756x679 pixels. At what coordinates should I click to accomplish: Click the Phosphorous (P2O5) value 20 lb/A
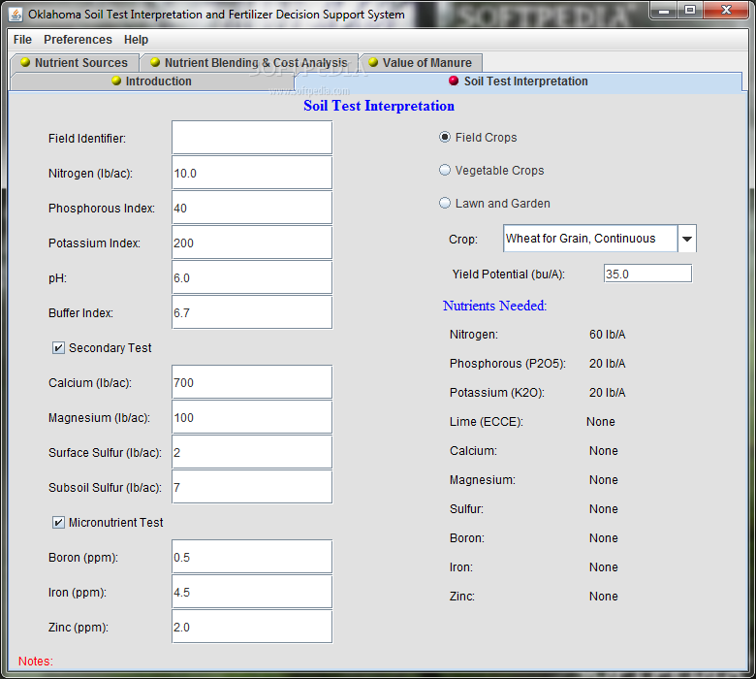[x=607, y=364]
